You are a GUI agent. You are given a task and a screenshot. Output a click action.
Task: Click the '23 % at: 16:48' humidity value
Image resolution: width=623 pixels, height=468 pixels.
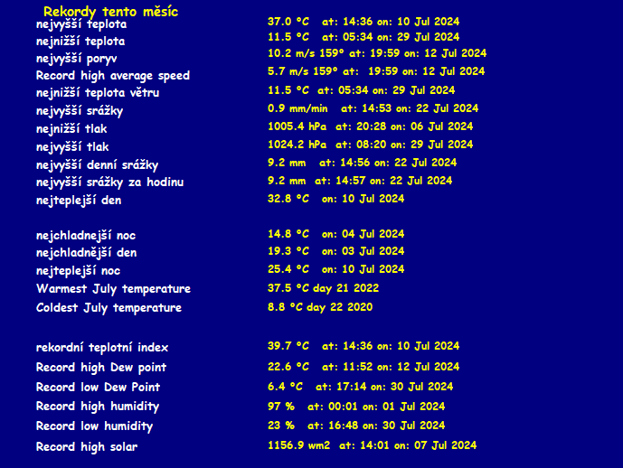(356, 426)
